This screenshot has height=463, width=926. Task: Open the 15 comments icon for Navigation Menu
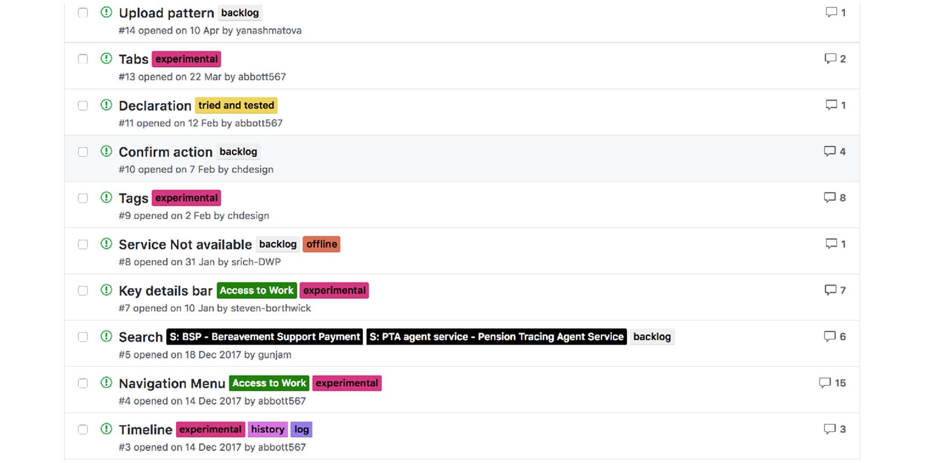click(x=825, y=383)
